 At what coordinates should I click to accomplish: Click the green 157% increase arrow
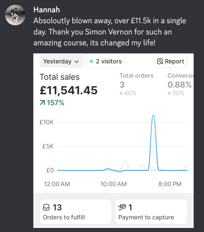point(42,103)
